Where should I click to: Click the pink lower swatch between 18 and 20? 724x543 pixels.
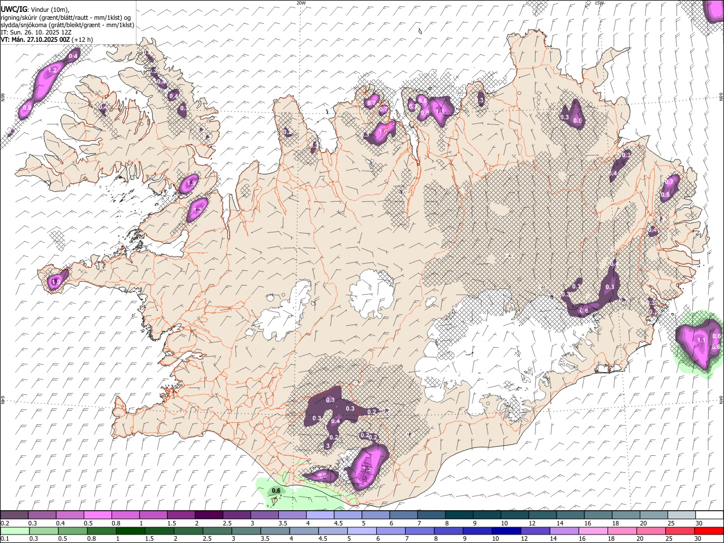point(622,531)
